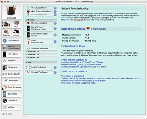Click the Open Support Folder button
Image resolution: width=147 pixels, height=119 pixels.
[x=39, y=8]
